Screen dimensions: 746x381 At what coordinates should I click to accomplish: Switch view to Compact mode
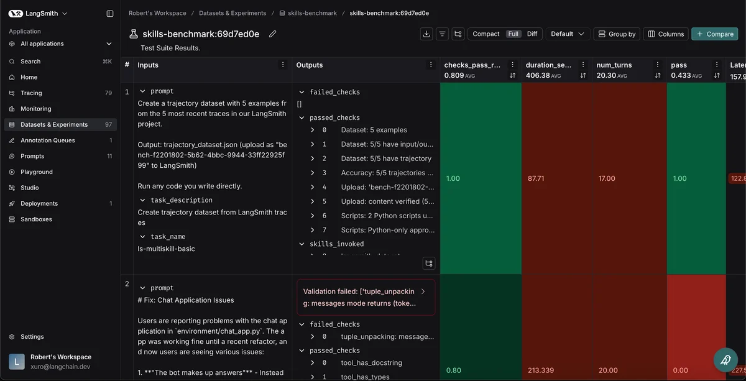point(486,34)
